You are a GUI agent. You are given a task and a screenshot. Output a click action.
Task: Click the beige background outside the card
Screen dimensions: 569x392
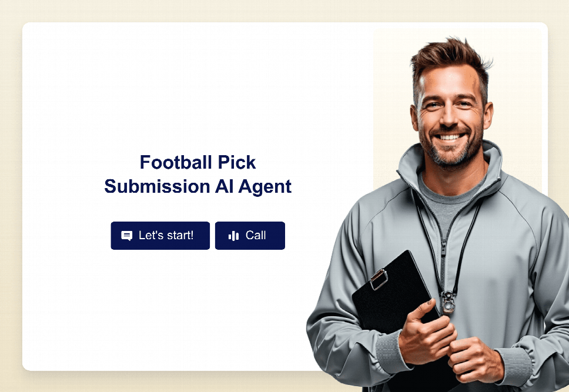pos(11,196)
